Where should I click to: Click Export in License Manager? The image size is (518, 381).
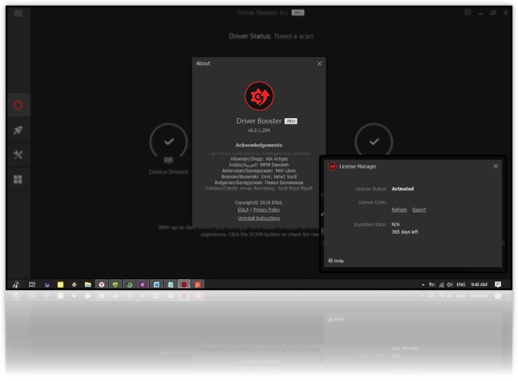point(419,210)
